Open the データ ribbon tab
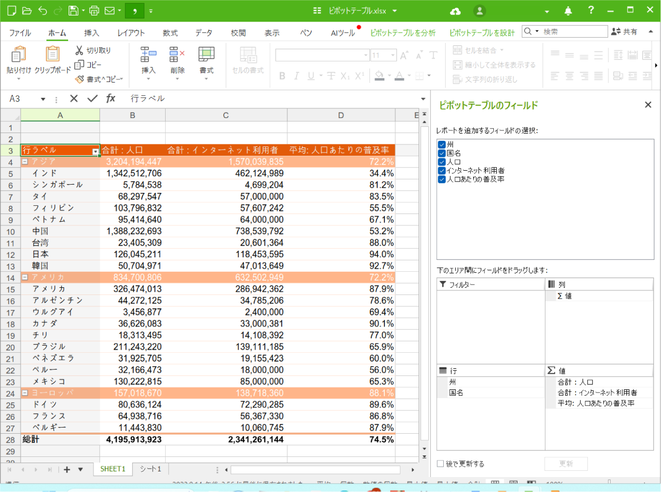 204,32
